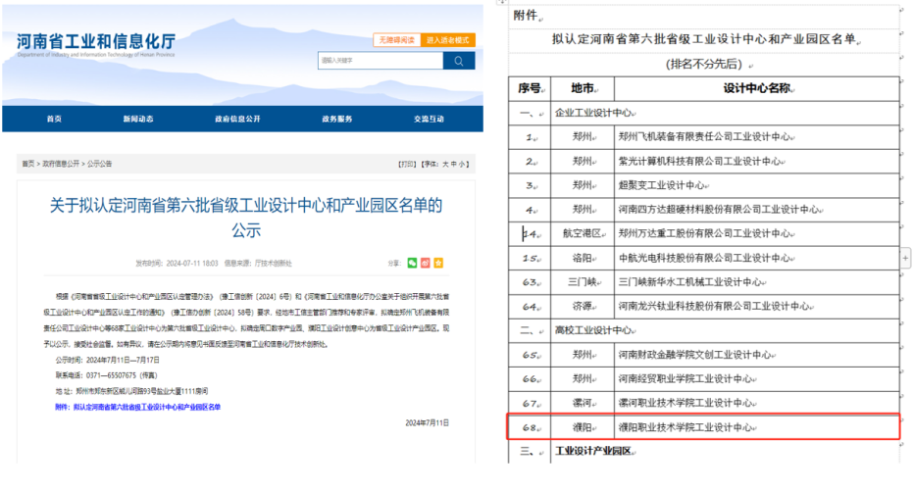Click the 紫光计算机科技有限公司工业设计中心 cell

757,162
